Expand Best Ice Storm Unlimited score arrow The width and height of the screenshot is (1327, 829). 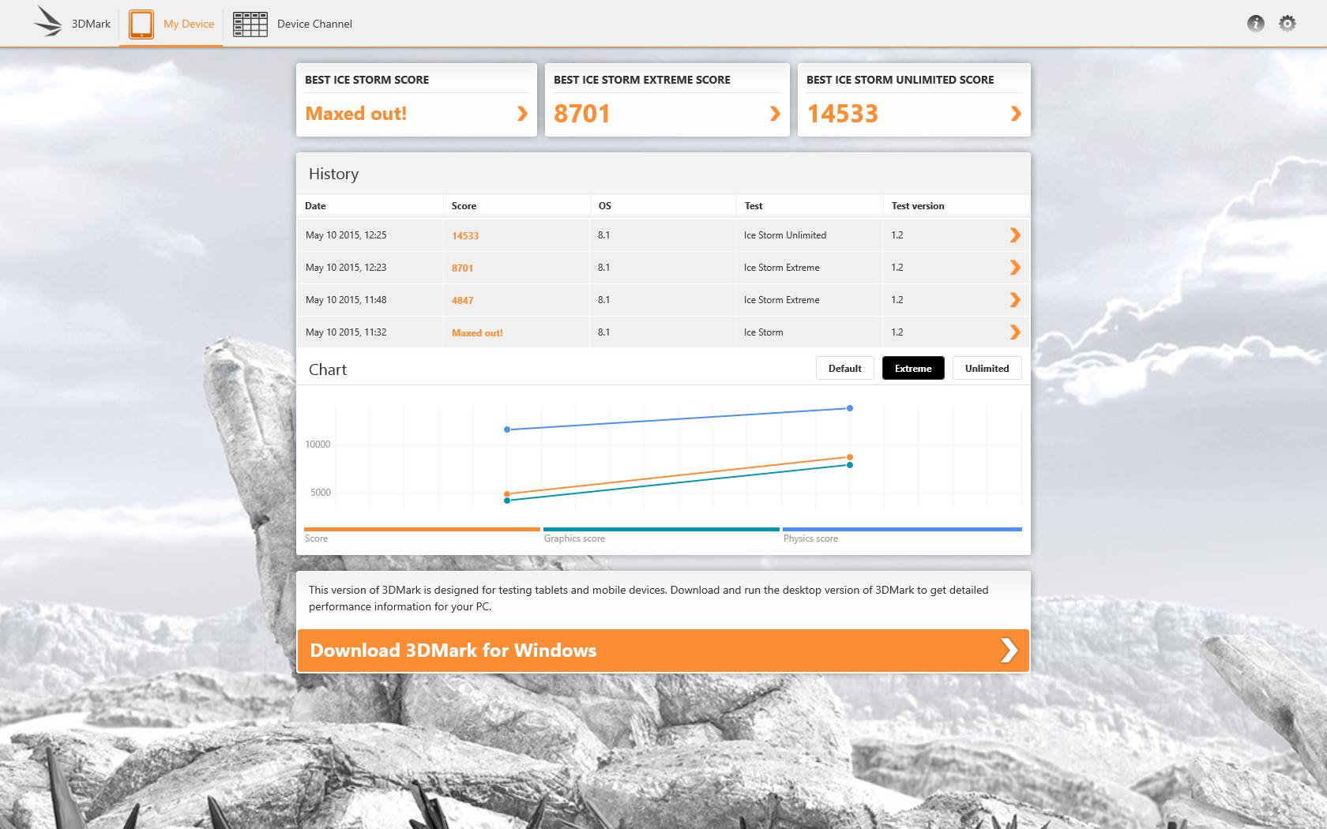tap(1016, 114)
